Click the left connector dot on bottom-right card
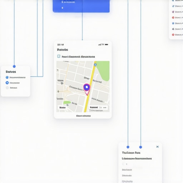Viewport: 183px width, 183px height. 128,147
